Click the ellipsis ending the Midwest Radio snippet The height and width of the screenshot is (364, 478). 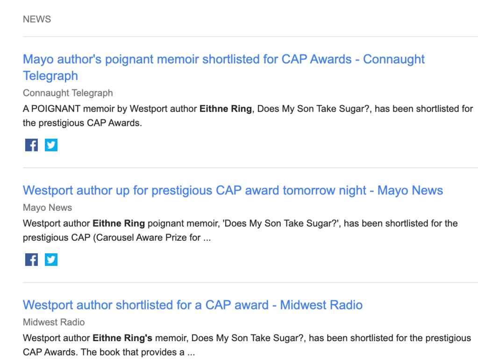(191, 352)
